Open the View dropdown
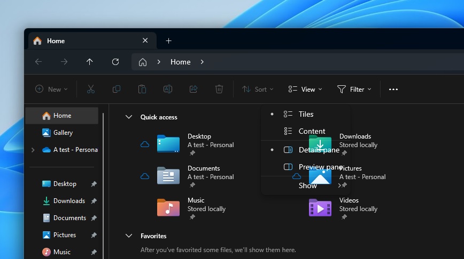Viewport: 464px width, 259px height. 305,89
